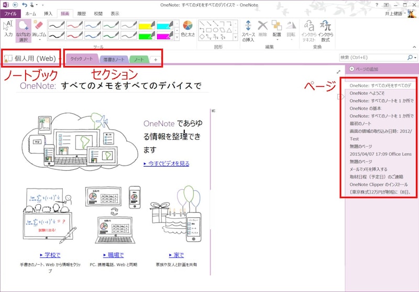This screenshot has height=292, width=419.
Task: Click ページの追加 add page button
Action: pos(364,69)
